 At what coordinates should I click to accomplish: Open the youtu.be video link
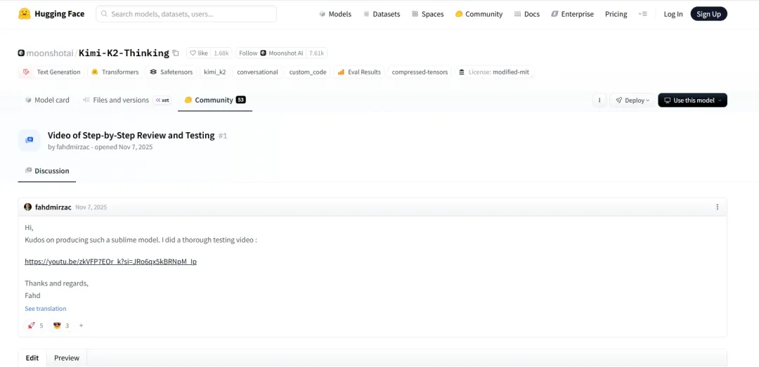point(111,262)
